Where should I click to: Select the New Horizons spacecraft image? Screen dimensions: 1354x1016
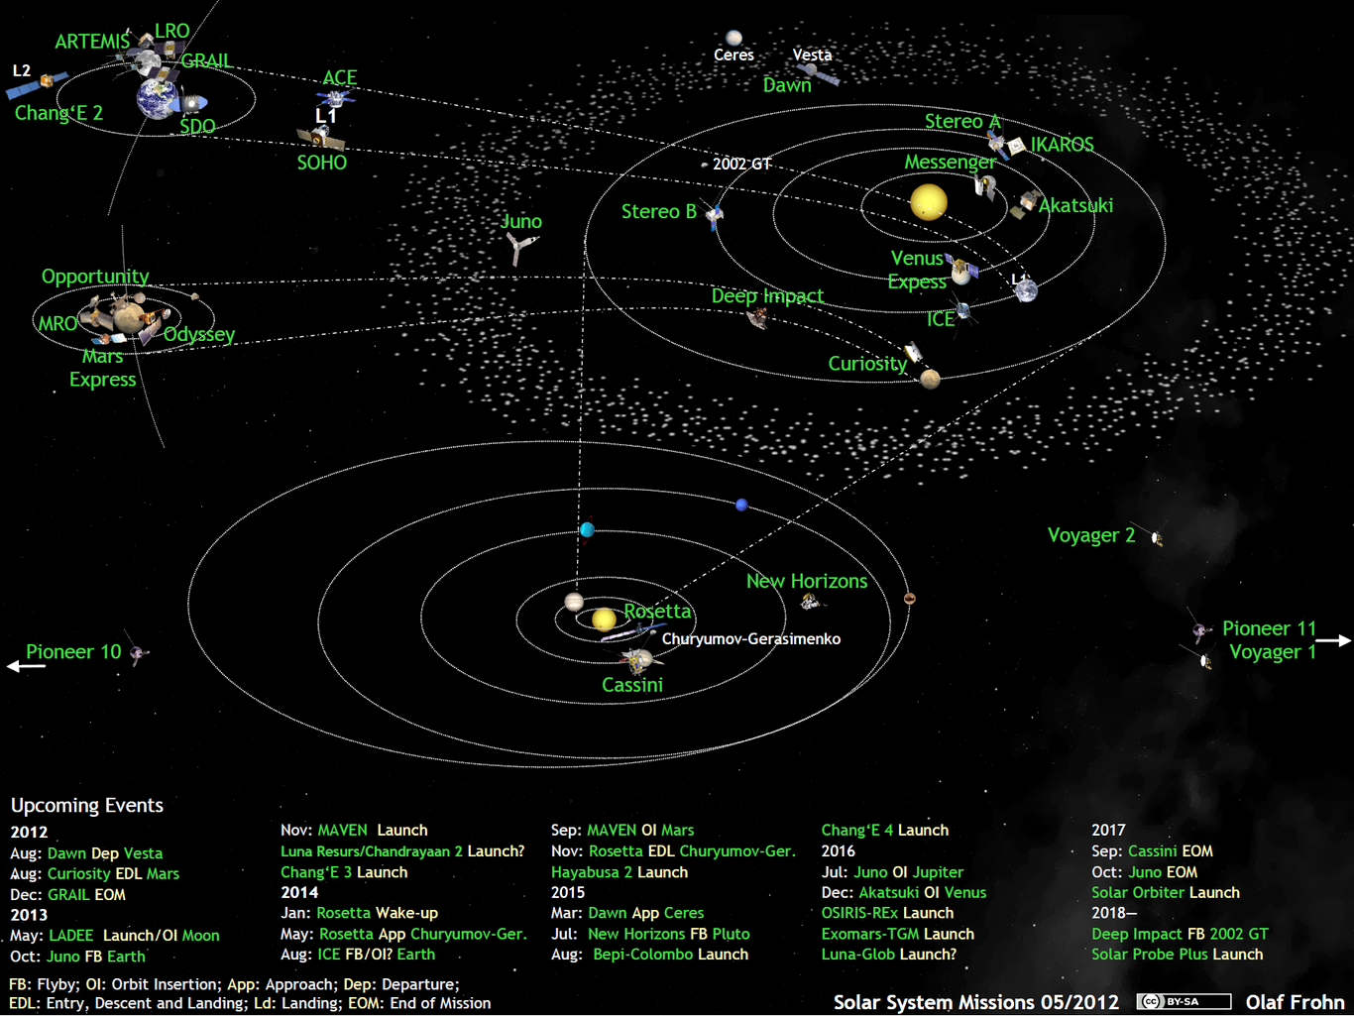[810, 602]
